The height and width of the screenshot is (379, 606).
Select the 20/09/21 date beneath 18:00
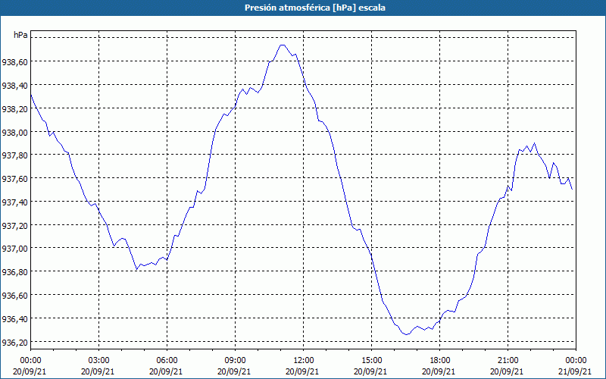[x=440, y=371]
